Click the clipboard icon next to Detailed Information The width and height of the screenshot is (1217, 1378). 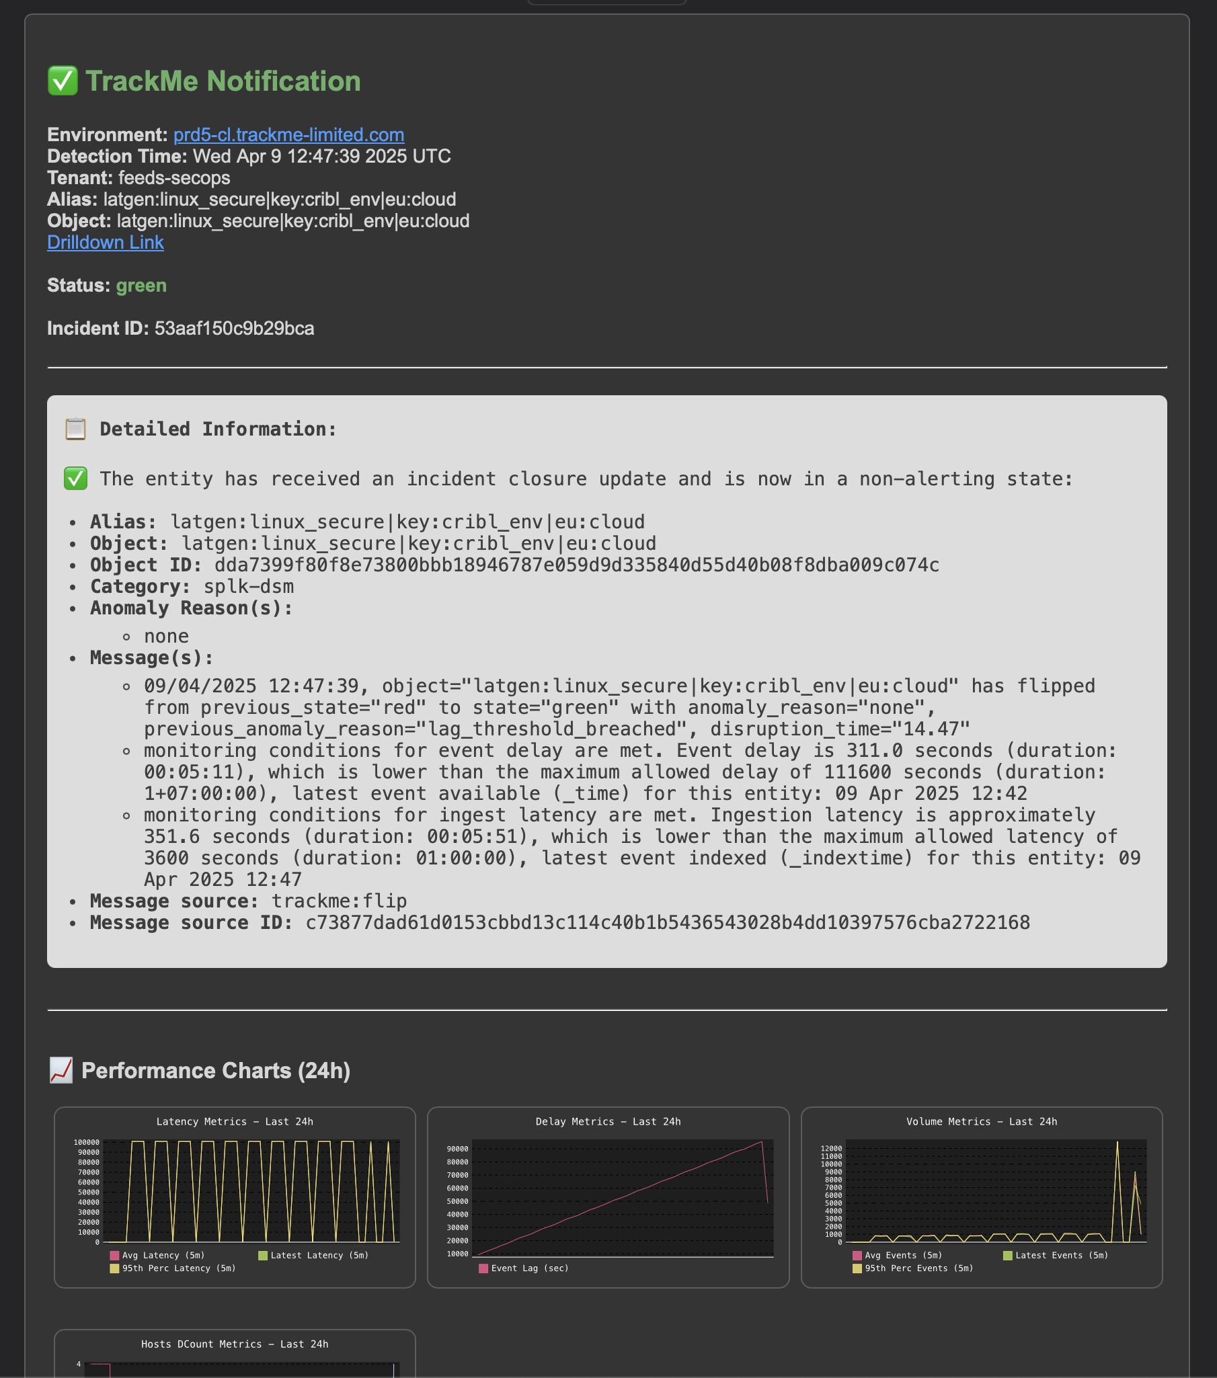75,429
